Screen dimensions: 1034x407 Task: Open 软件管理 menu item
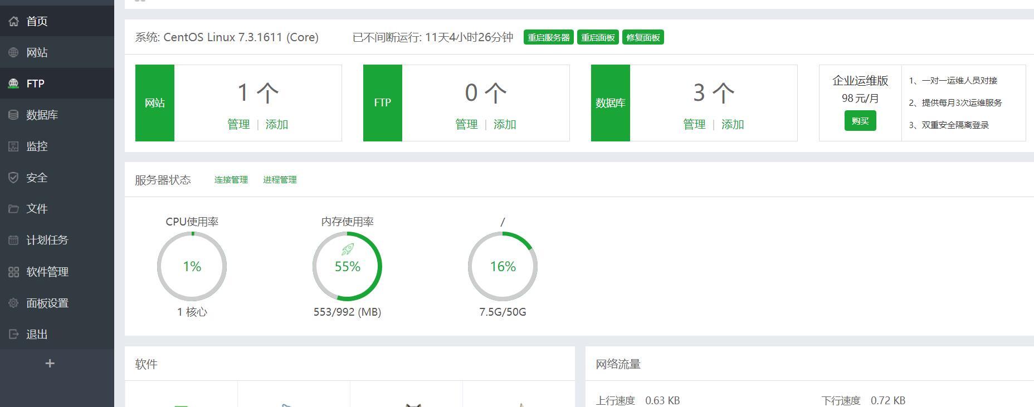pos(57,272)
